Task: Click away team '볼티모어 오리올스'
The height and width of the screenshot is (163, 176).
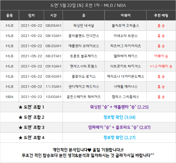Action: click(x=126, y=26)
